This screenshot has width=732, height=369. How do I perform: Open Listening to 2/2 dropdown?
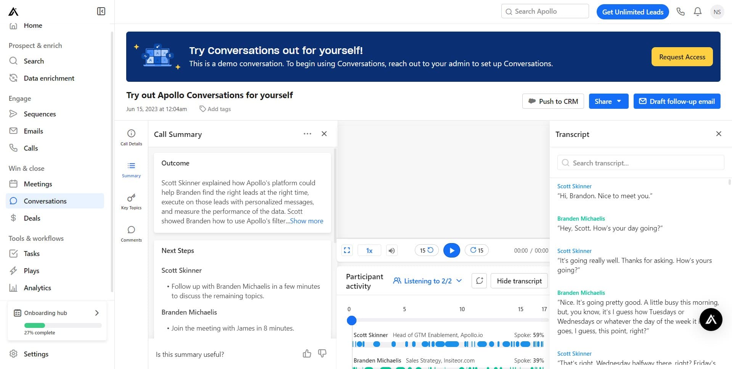427,281
